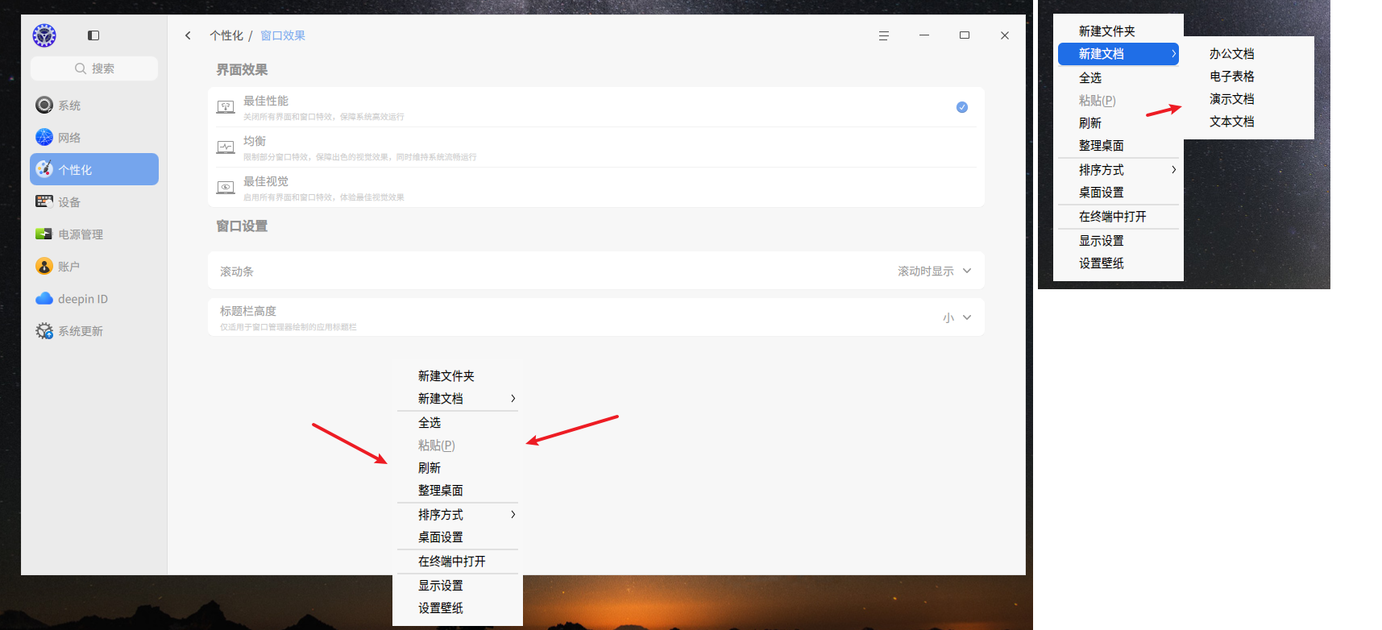Open the deepin ID category
This screenshot has width=1382, height=630.
coord(94,299)
